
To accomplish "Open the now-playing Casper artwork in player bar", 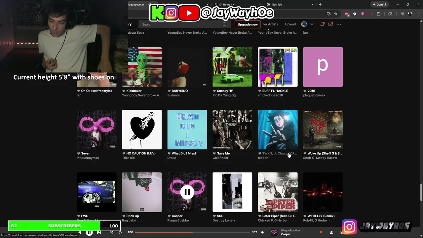I will point(274,232).
